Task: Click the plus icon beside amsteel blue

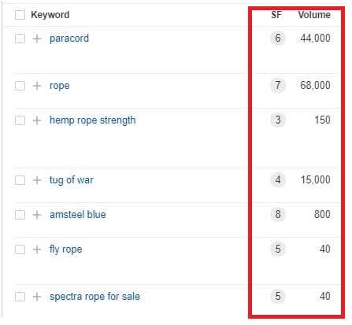Action: [x=37, y=215]
